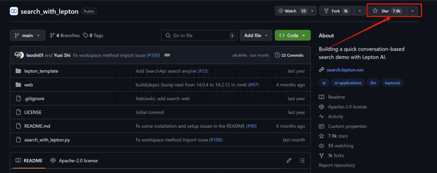View the 22 Commits history

[x=289, y=55]
